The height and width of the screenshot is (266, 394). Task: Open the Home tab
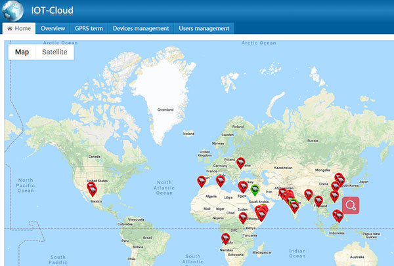pyautogui.click(x=18, y=29)
